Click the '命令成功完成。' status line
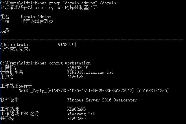Image resolution: width=186 pixels, height=124 pixels. [15, 49]
